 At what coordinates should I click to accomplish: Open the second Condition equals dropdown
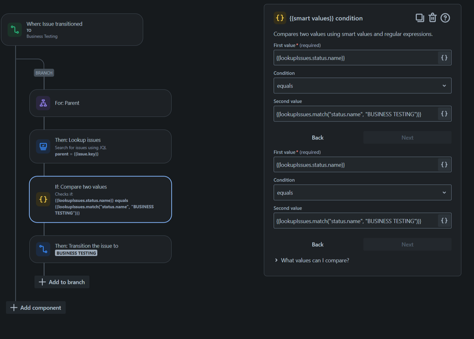[x=362, y=192]
